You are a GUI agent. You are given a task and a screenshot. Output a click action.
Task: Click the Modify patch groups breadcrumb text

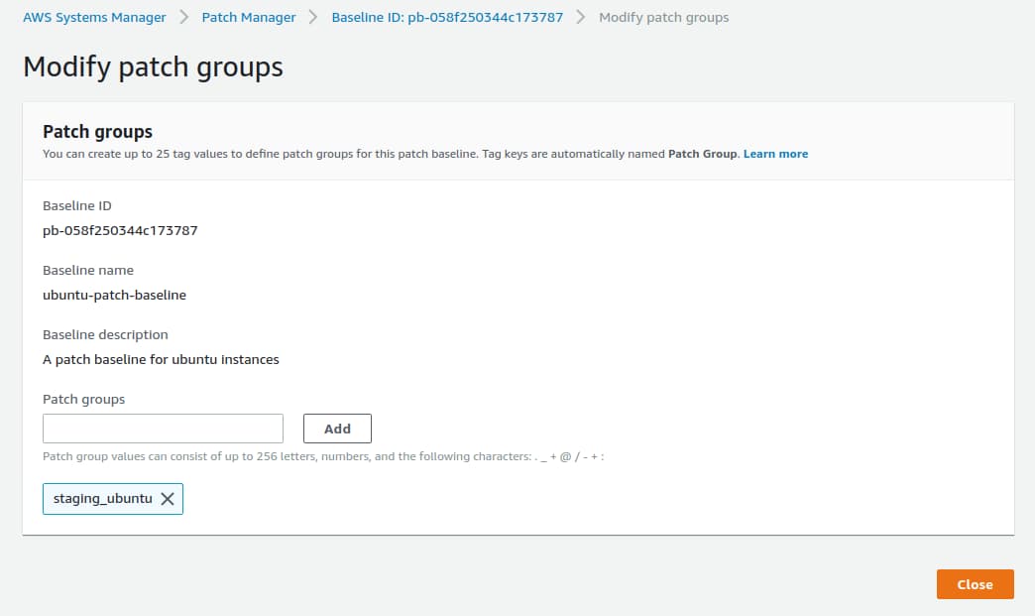click(663, 17)
